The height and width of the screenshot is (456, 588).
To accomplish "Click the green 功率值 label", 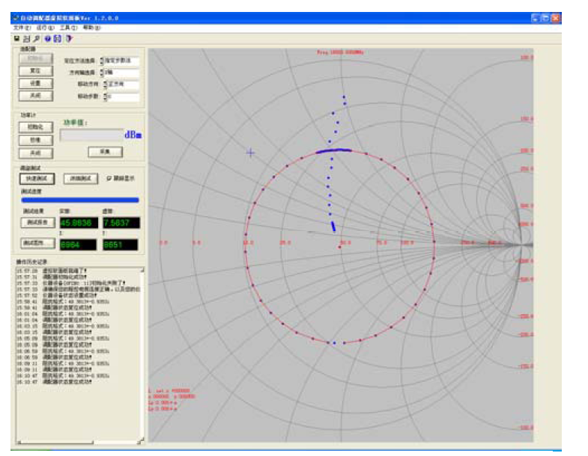I will coord(75,123).
